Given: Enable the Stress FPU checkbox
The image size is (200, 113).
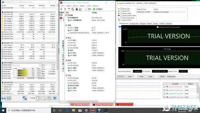Looking at the screenshot, I should coord(121,11).
